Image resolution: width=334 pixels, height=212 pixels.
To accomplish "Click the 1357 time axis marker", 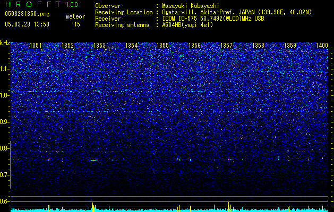I will (x=226, y=45).
